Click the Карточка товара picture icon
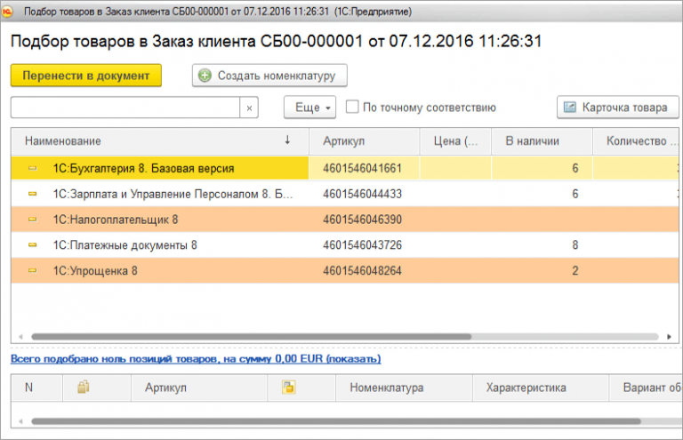683x440 pixels. coord(569,108)
